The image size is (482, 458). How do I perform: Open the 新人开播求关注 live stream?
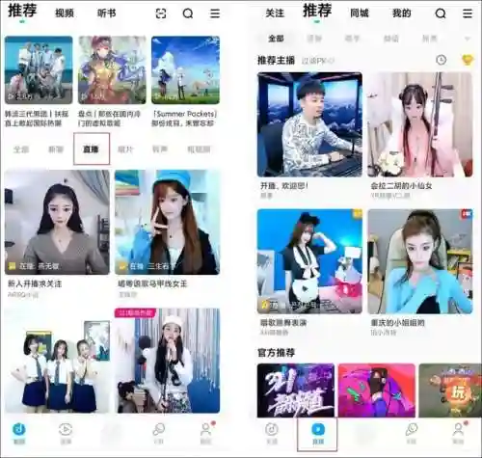tap(57, 223)
